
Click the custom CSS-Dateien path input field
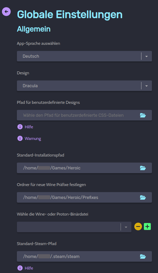click(76, 115)
